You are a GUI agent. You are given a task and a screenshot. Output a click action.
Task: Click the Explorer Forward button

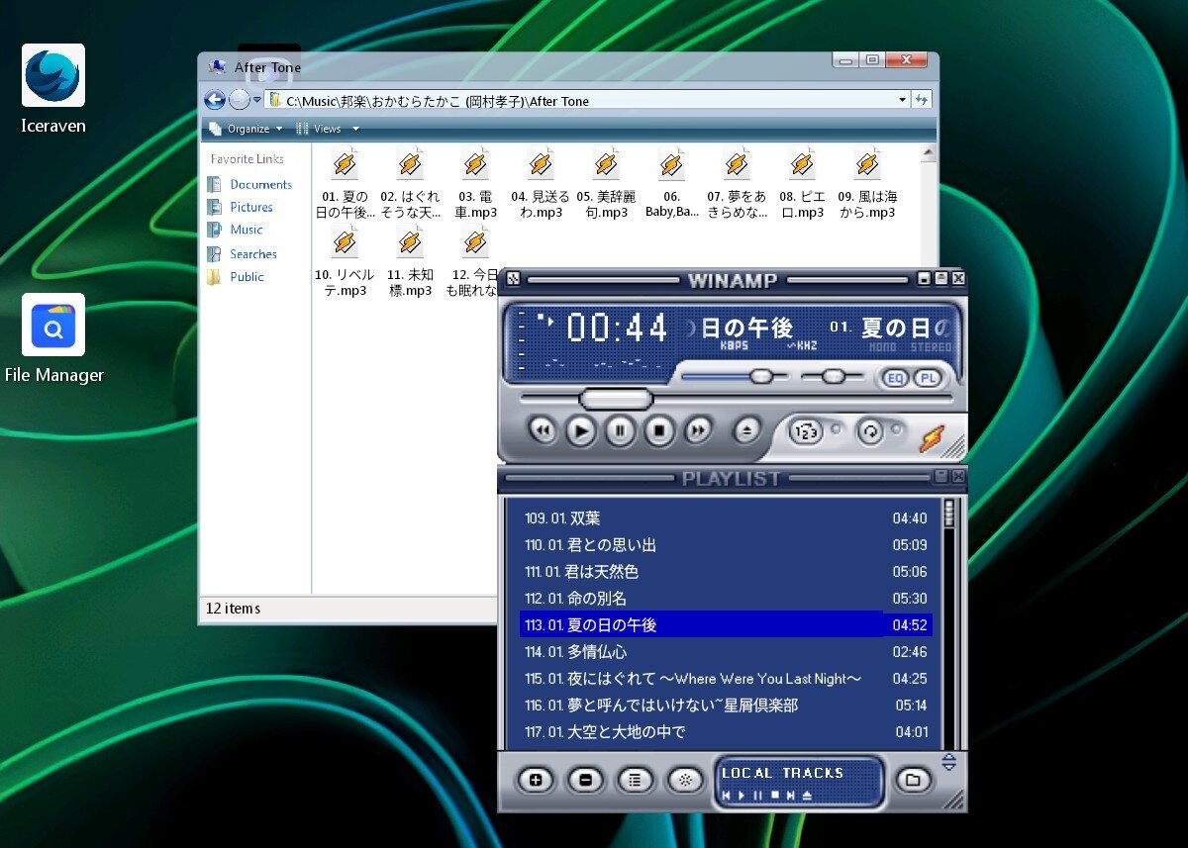[240, 99]
